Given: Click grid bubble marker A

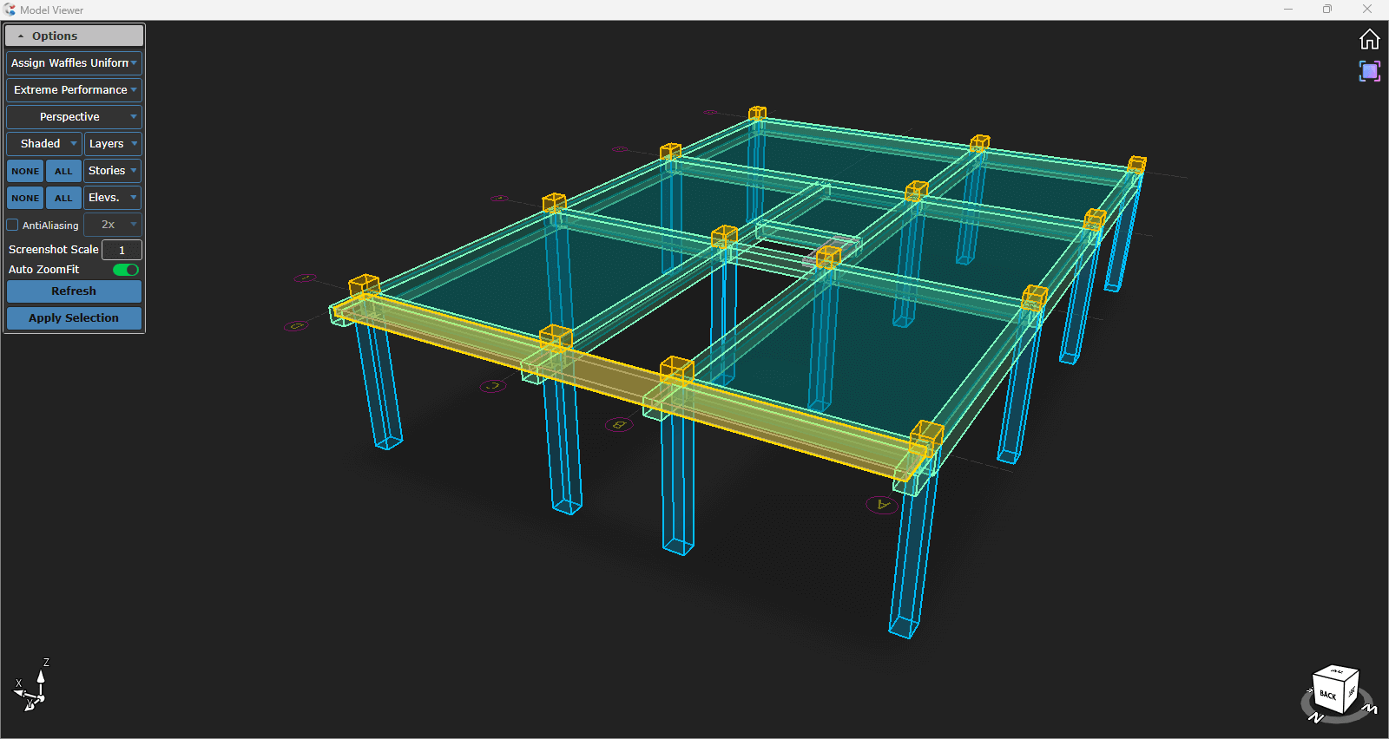Looking at the screenshot, I should coord(882,504).
